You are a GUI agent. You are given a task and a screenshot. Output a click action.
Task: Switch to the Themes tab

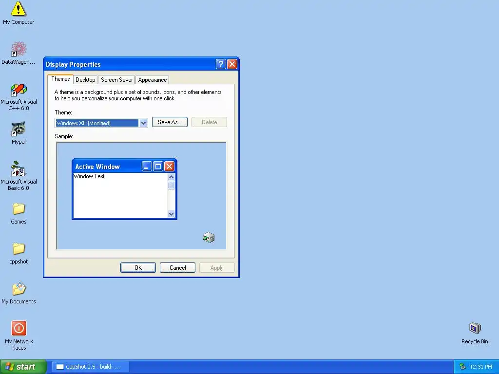click(60, 79)
